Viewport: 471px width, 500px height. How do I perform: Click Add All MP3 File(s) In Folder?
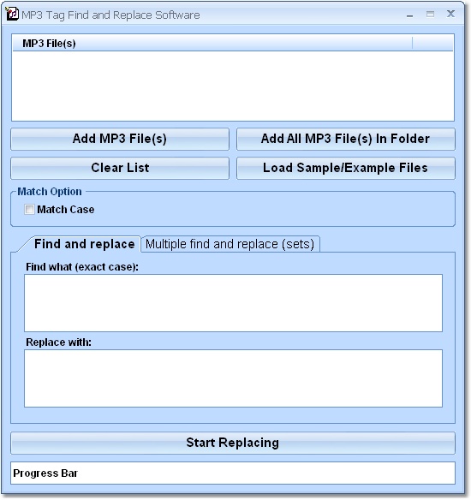[346, 139]
